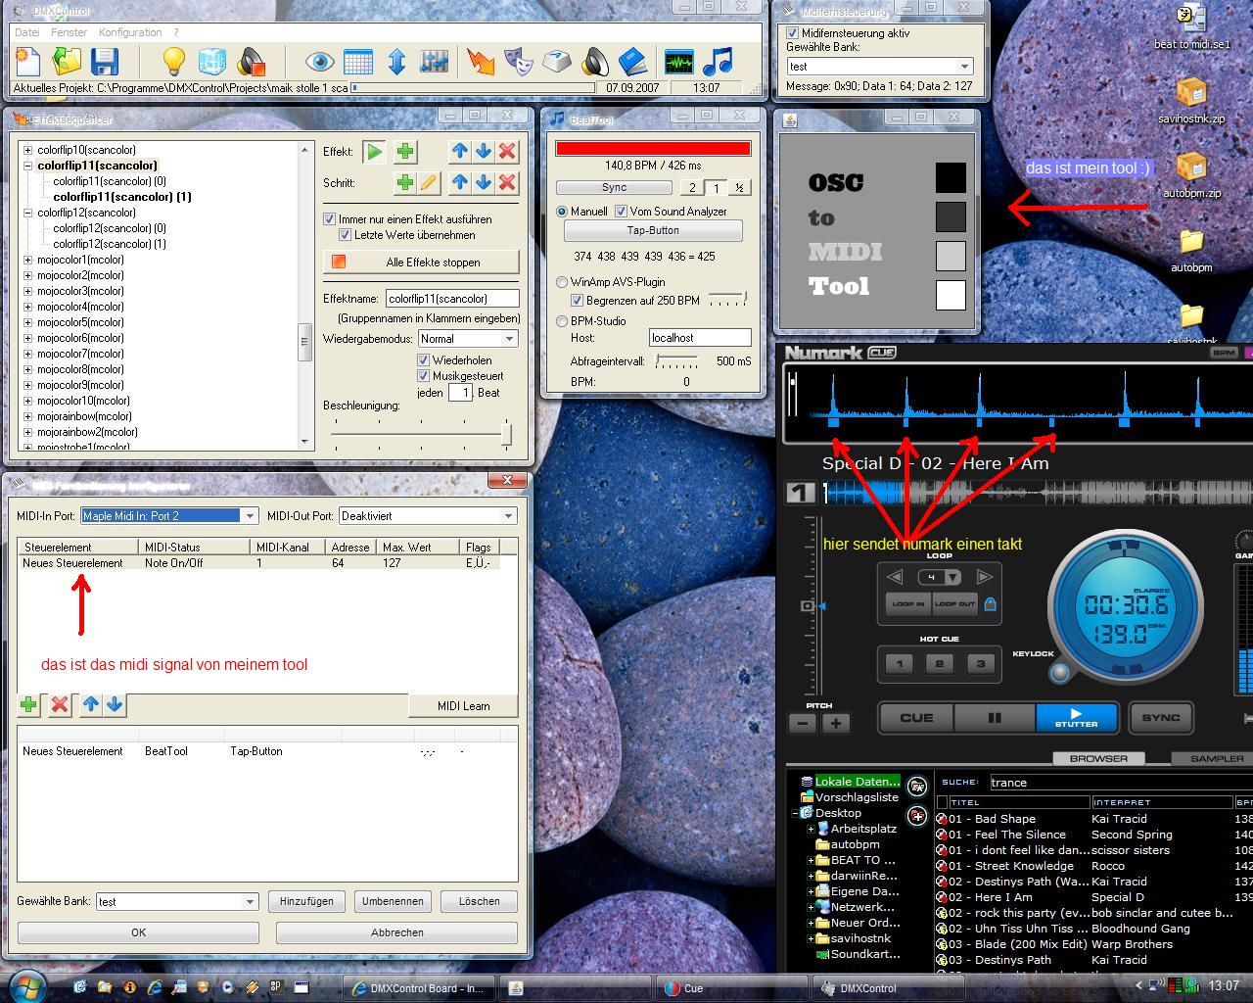
Task: Open the Datei menu
Action: point(26,32)
